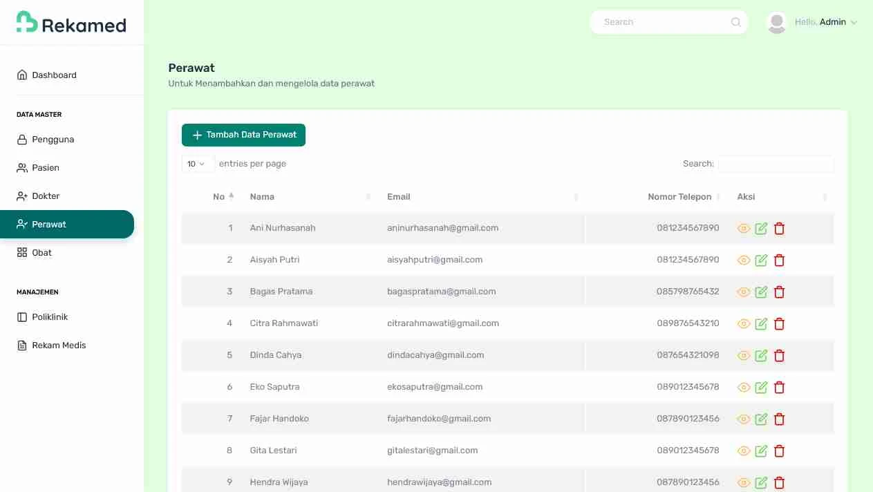Edit Fajar Handoko's record
The height and width of the screenshot is (492, 873).
[x=761, y=419]
